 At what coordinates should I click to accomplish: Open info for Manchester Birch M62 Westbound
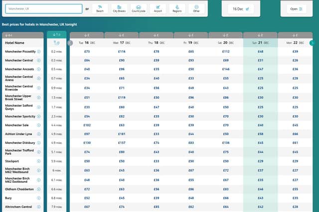pos(39,170)
